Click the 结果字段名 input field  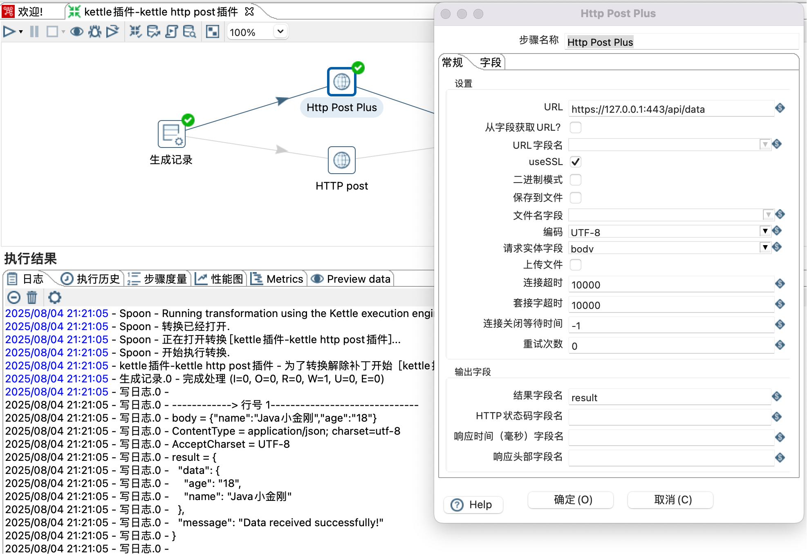[669, 397]
